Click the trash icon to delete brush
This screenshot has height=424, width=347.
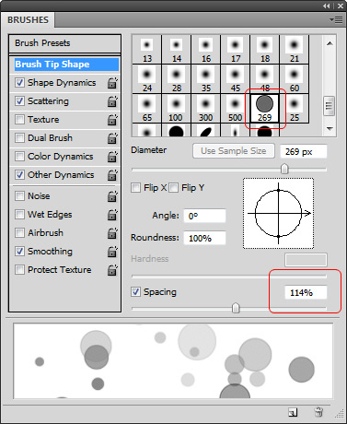318,412
